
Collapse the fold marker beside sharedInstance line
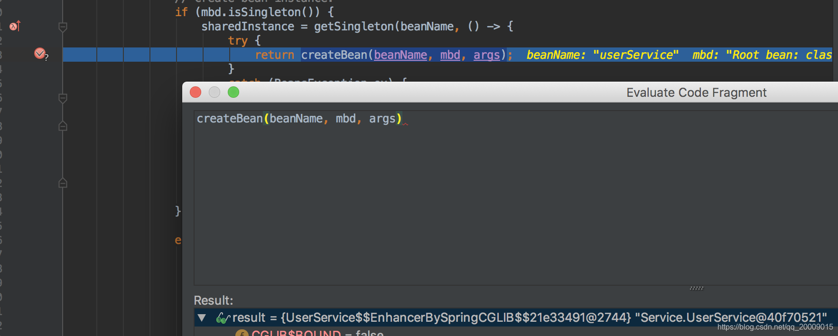[x=63, y=27]
